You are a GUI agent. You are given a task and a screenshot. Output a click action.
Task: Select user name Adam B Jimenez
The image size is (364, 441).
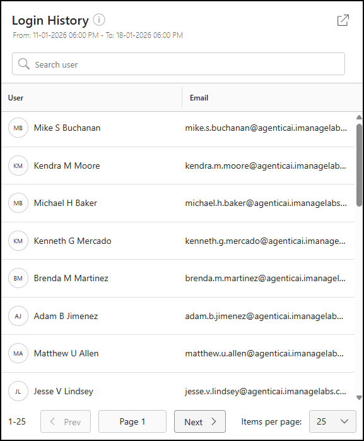click(66, 316)
